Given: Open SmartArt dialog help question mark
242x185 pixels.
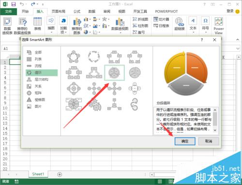Looking at the screenshot, I should coord(202,40).
